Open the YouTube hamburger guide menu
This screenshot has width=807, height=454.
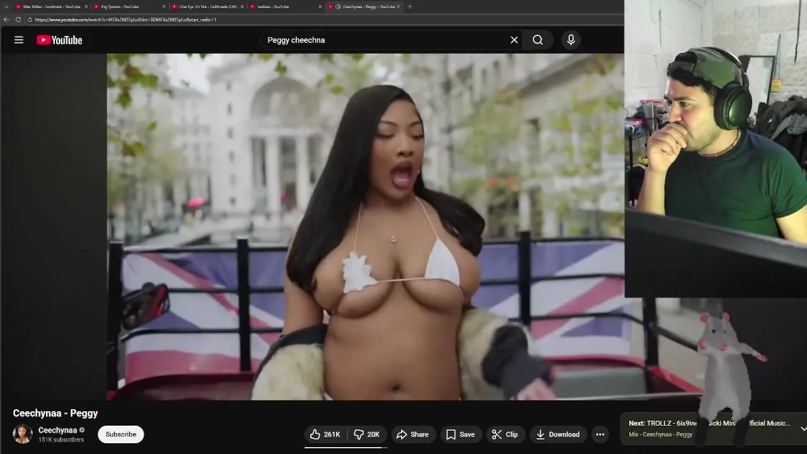[x=19, y=40]
